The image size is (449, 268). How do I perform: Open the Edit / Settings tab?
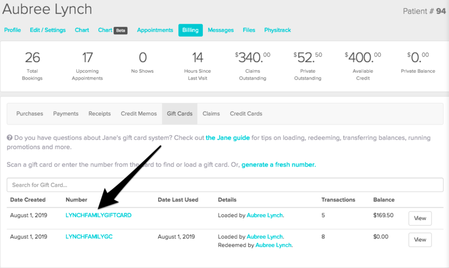click(x=48, y=30)
